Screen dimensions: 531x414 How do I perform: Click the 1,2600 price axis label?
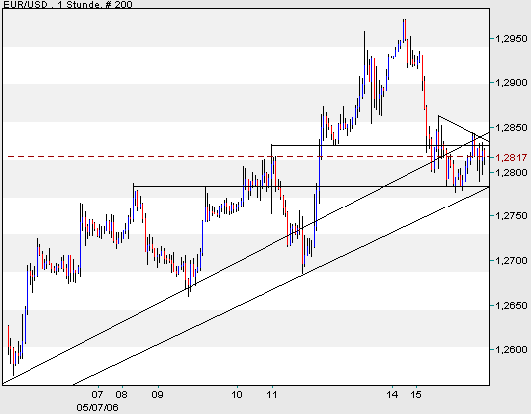click(x=511, y=350)
